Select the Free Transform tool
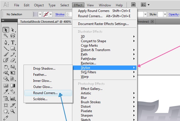 [13, 73]
